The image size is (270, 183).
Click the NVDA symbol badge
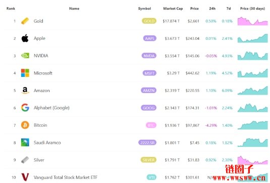click(149, 56)
